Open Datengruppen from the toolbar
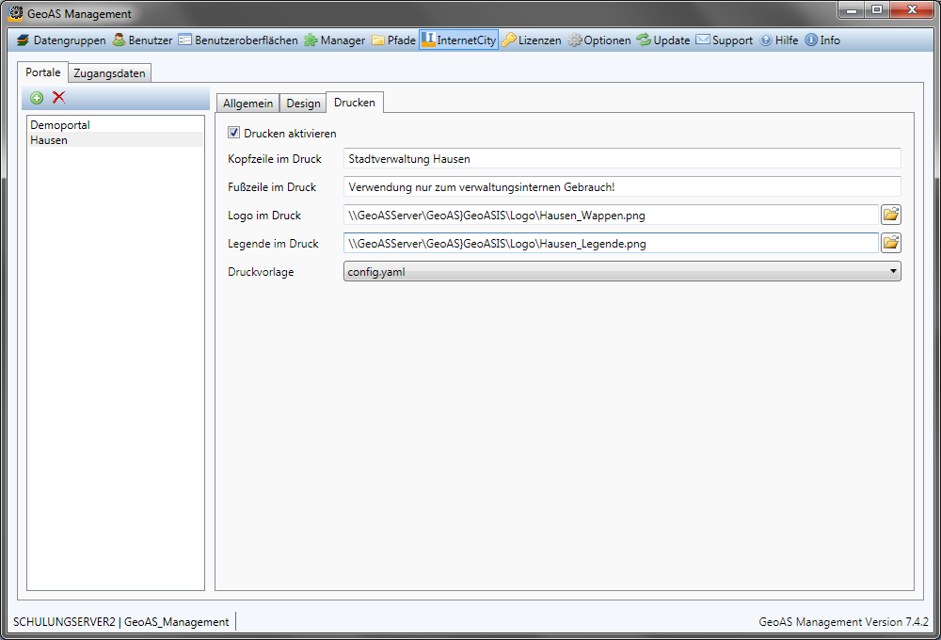This screenshot has height=640, width=941. 61,40
